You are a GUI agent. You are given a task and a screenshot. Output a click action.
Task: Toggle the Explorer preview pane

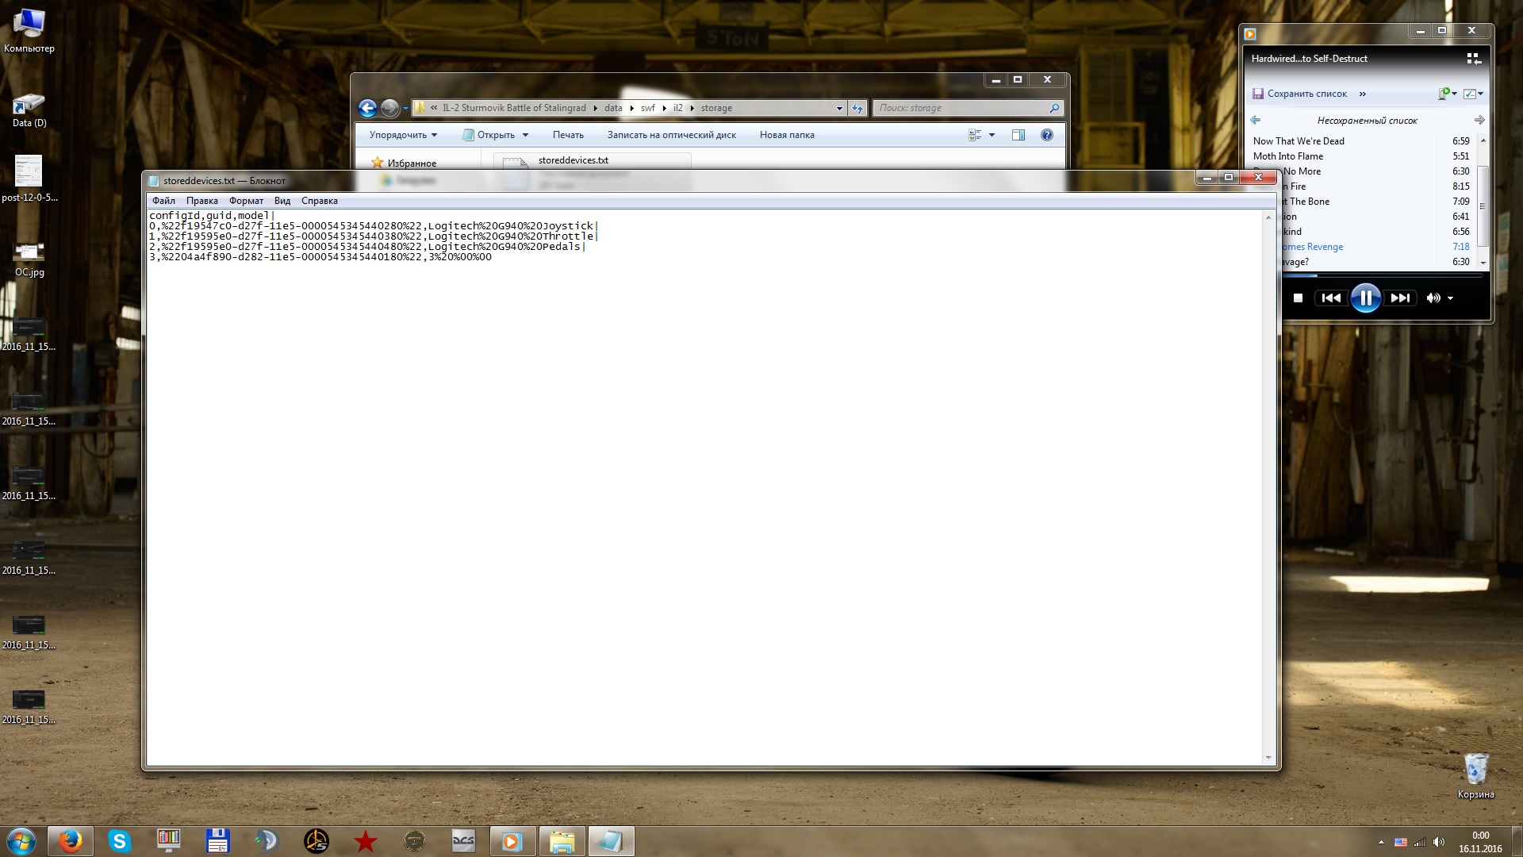[x=1019, y=135]
